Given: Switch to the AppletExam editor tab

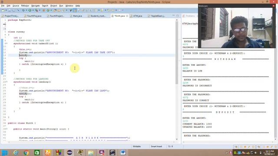Looking at the screenshot, I should pos(156,16).
